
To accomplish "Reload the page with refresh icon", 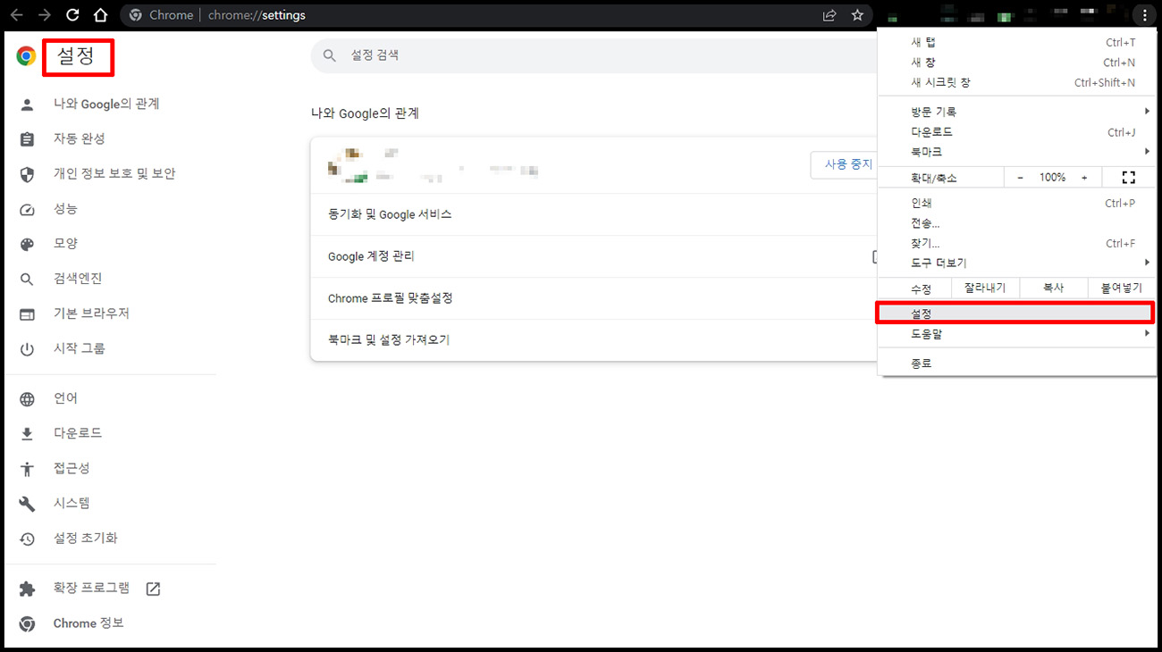I will pyautogui.click(x=73, y=15).
